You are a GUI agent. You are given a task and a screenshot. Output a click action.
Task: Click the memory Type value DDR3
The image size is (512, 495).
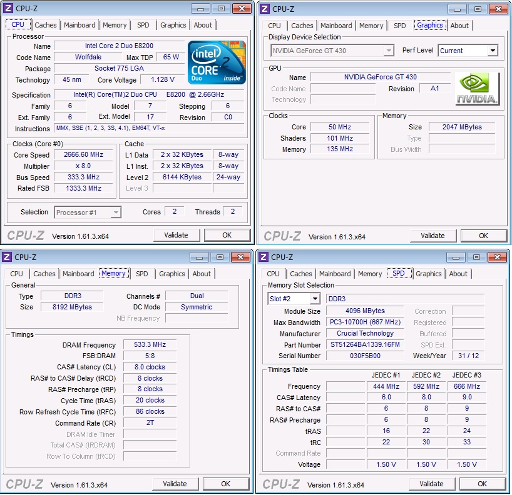(73, 296)
